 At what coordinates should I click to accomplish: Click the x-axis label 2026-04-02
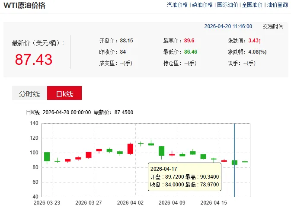click(x=130, y=203)
